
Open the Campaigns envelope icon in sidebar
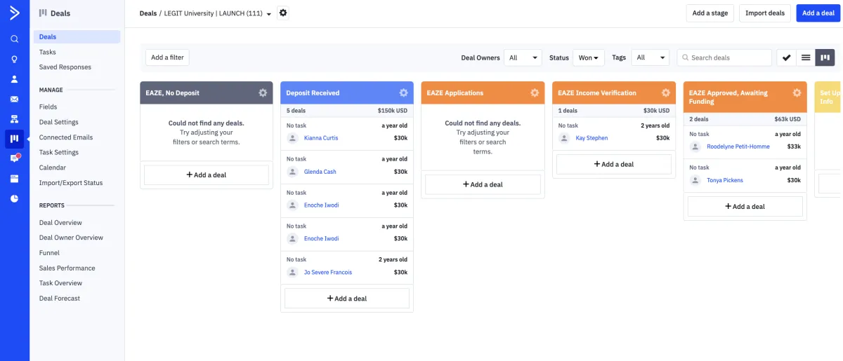(x=14, y=99)
